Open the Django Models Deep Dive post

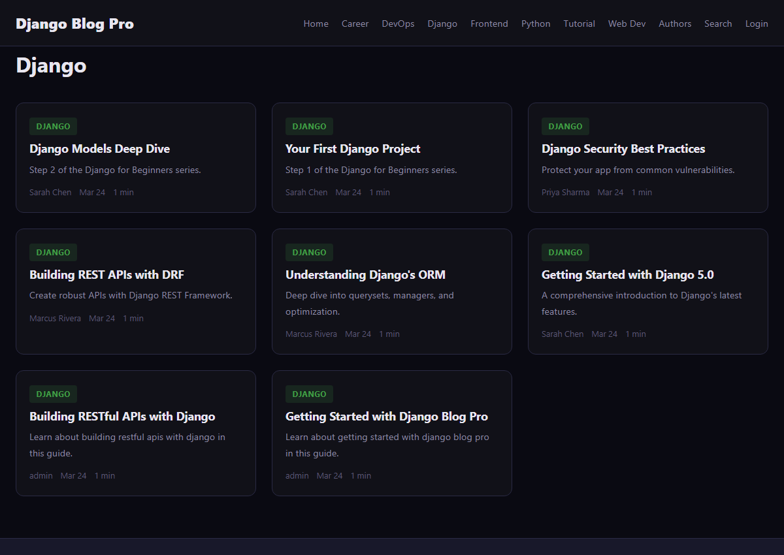[x=99, y=149]
